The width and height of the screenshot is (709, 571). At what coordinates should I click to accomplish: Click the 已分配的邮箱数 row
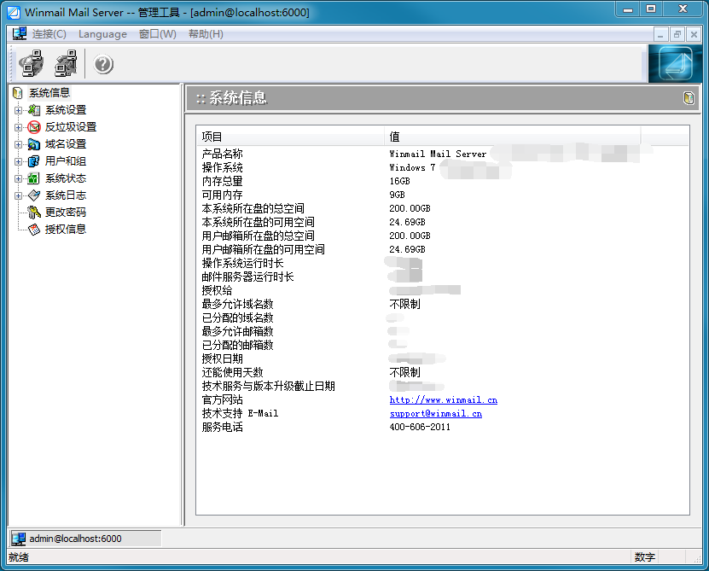pos(443,345)
